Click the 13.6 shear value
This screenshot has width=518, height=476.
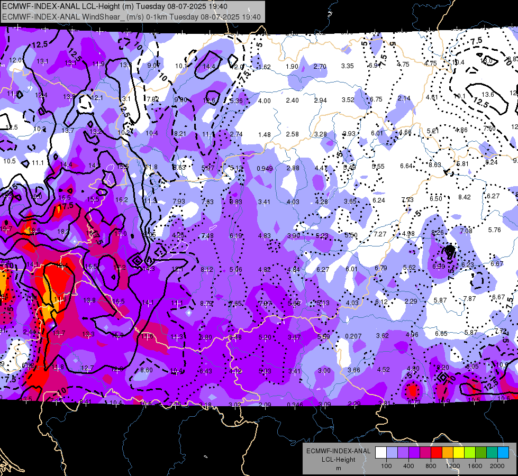[488, 95]
